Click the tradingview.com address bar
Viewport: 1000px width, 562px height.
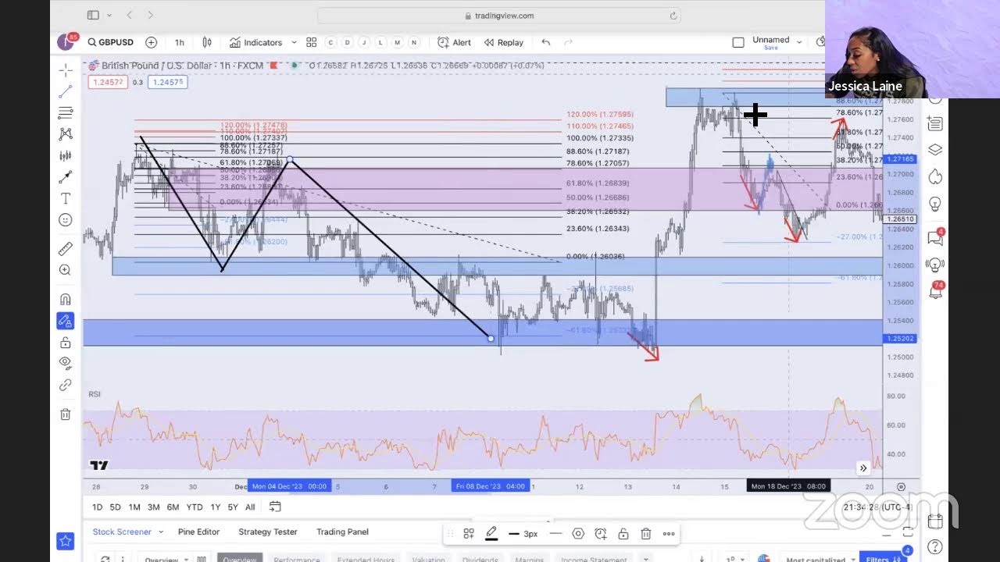pos(498,16)
